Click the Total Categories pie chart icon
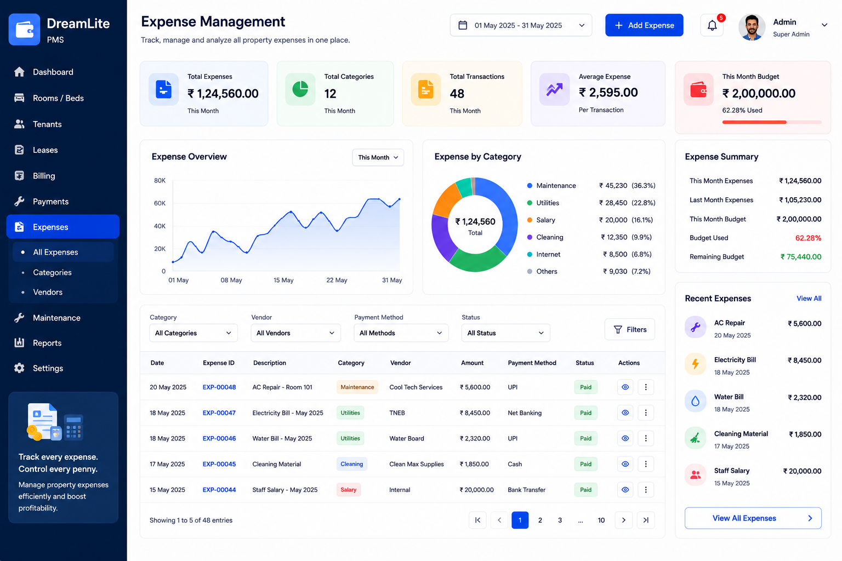842x561 pixels. (x=300, y=89)
